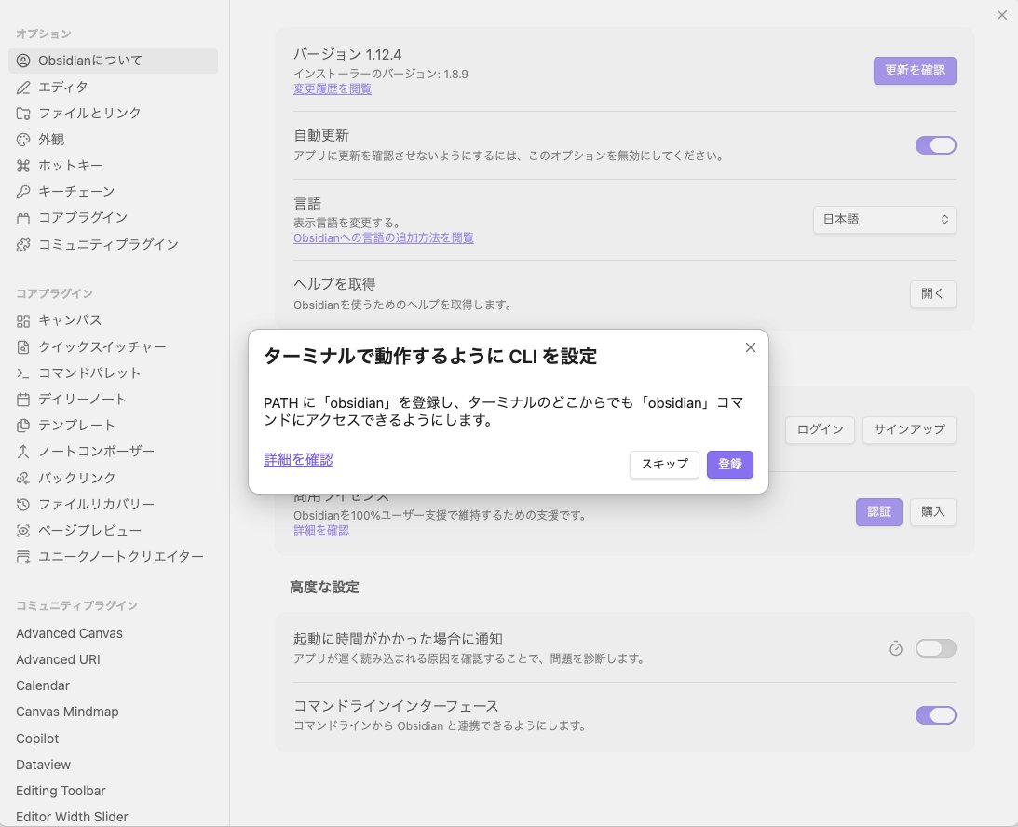This screenshot has height=827, width=1018.
Task: Open コマンドパレット via its terminal icon
Action: click(22, 373)
